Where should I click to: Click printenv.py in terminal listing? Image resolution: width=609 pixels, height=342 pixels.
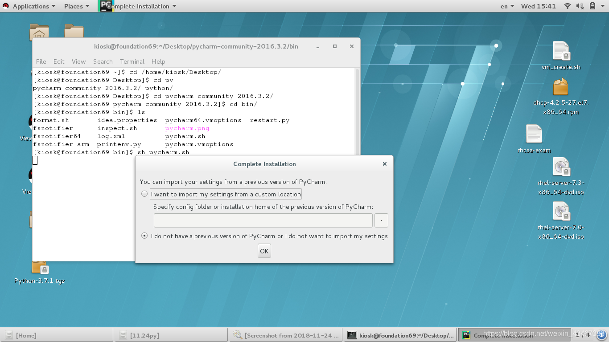click(119, 144)
